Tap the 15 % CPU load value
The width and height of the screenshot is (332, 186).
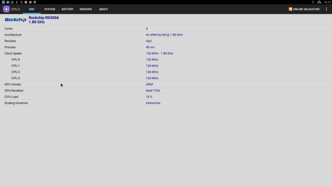coord(149,97)
